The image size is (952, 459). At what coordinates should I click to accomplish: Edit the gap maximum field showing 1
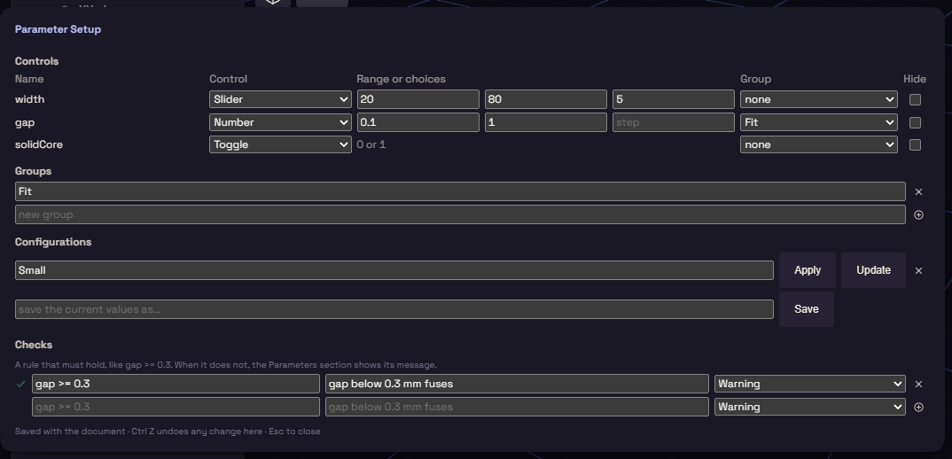545,122
